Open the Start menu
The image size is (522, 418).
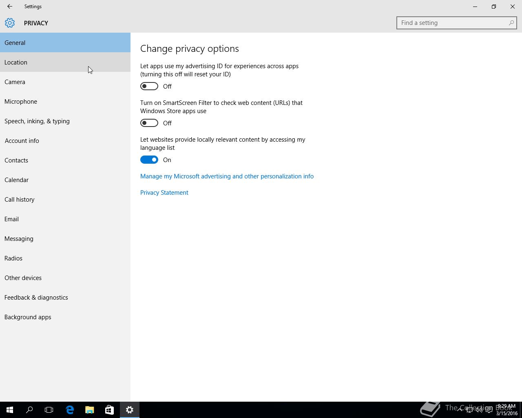10,410
